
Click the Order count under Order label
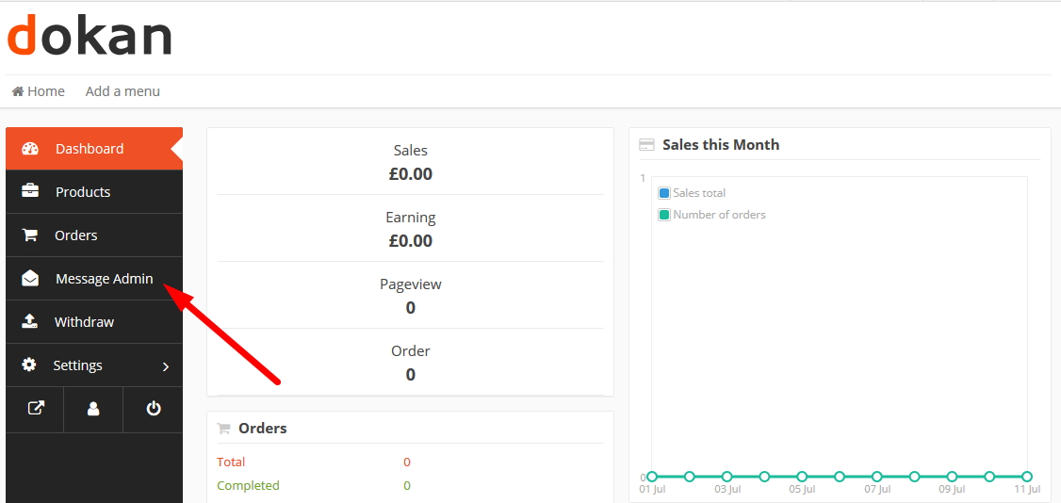click(x=410, y=375)
